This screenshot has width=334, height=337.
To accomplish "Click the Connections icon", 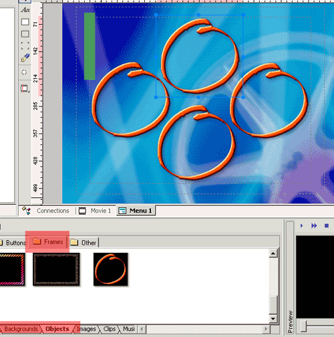I will click(26, 211).
